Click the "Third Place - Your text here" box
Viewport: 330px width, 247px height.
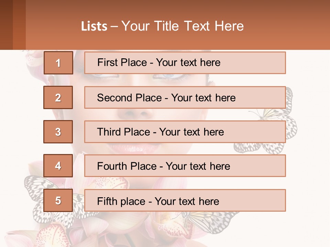point(185,132)
